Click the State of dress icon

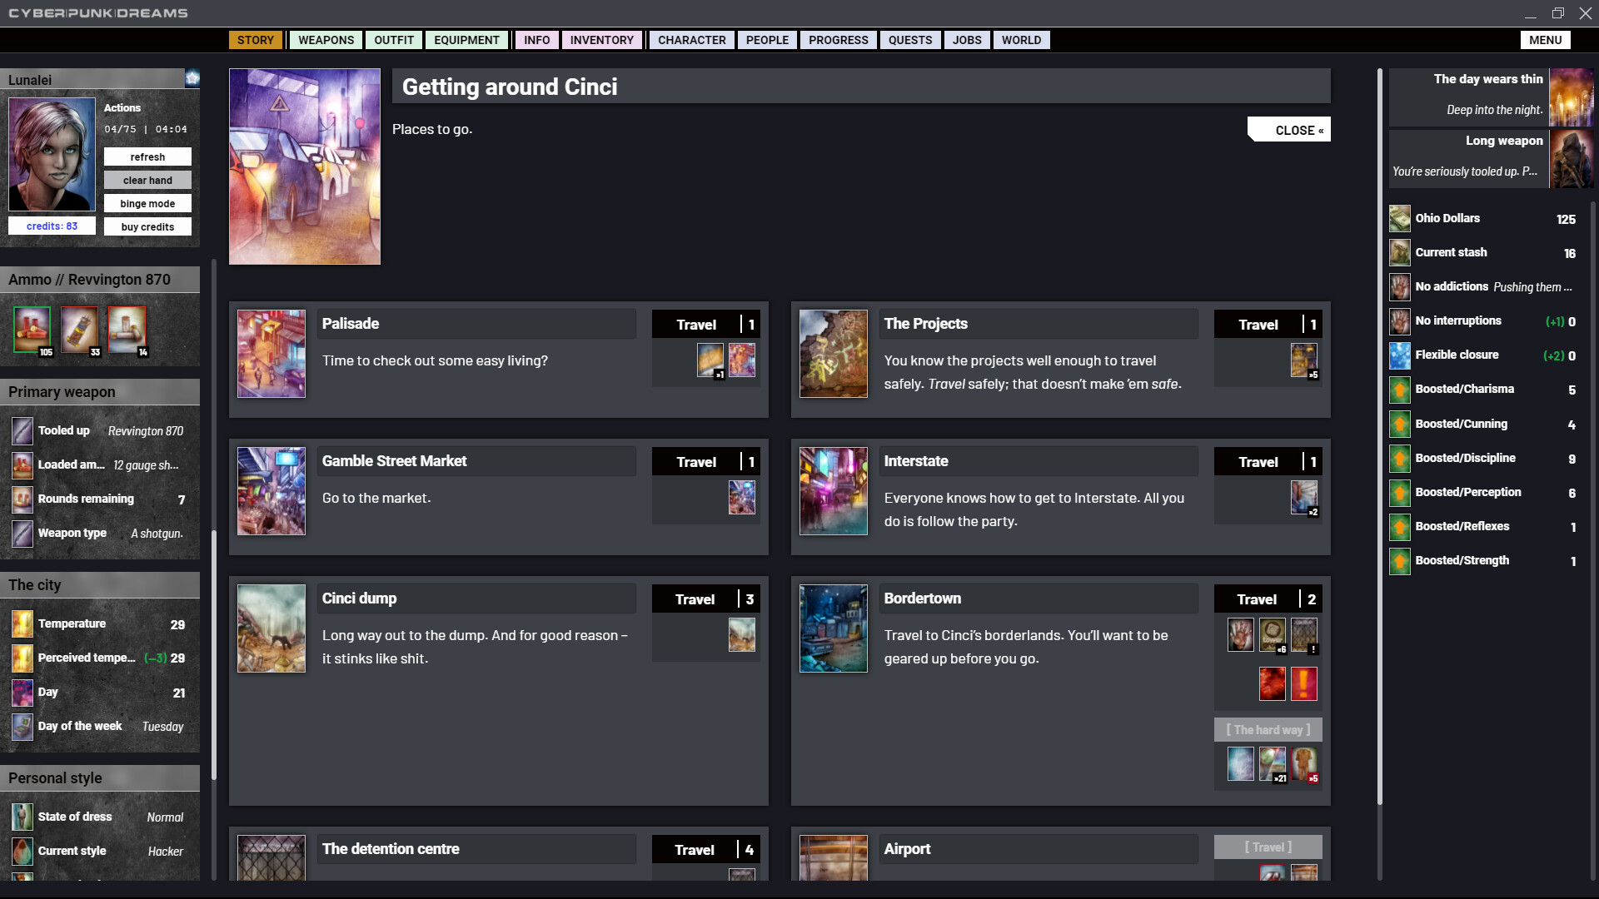coord(22,817)
